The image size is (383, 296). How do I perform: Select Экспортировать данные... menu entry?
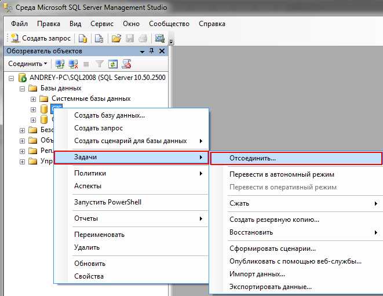pyautogui.click(x=271, y=287)
